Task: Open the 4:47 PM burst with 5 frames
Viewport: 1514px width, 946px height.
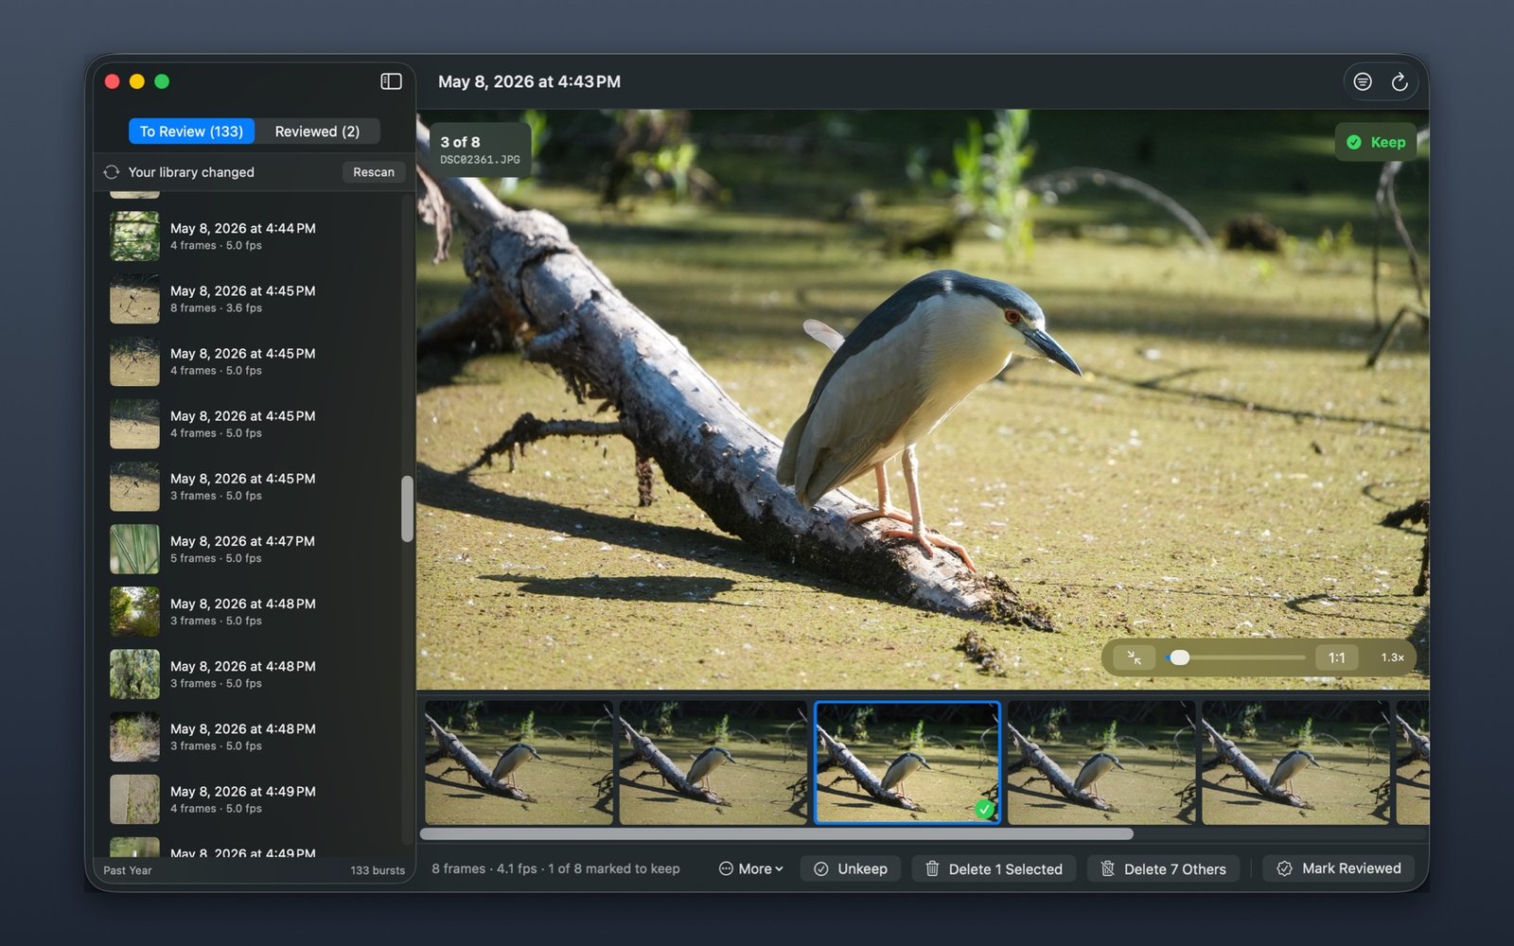Action: coord(254,550)
